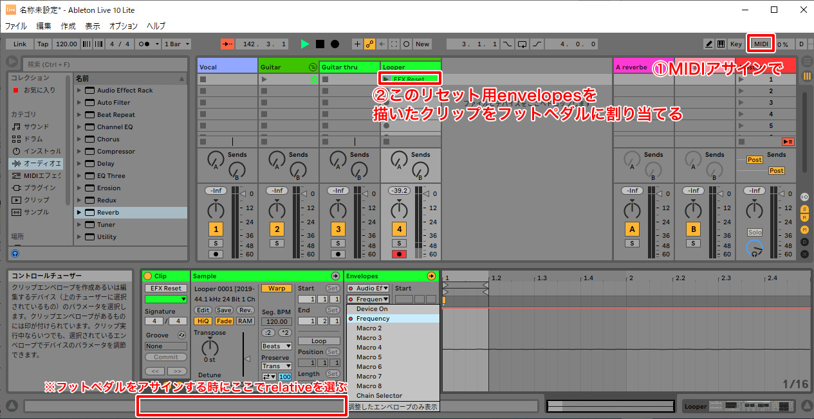Launch the EFX Reset clip

coord(386,79)
